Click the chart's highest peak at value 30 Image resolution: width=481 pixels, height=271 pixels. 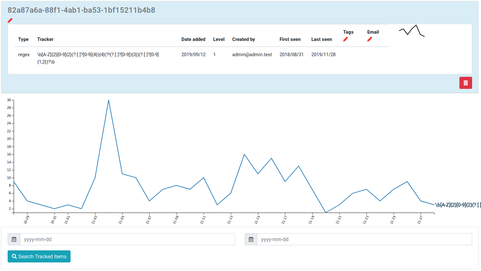(x=109, y=100)
